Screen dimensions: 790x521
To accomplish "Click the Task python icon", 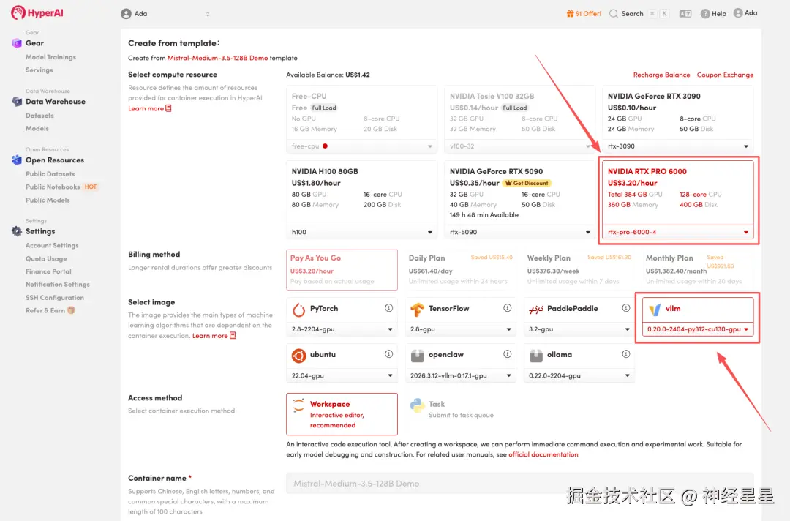I will (x=417, y=405).
